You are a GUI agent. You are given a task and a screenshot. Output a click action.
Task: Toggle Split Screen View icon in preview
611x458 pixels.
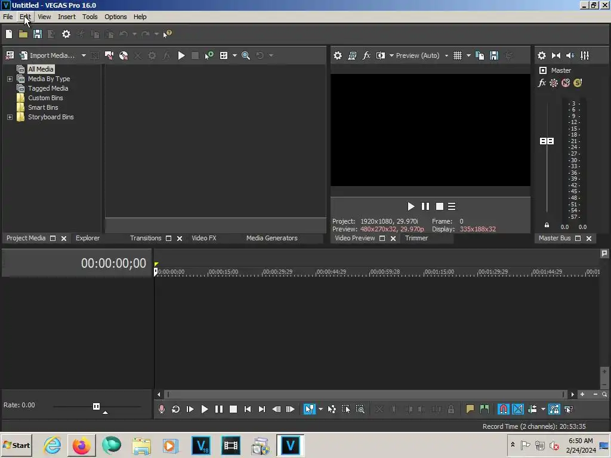point(380,55)
